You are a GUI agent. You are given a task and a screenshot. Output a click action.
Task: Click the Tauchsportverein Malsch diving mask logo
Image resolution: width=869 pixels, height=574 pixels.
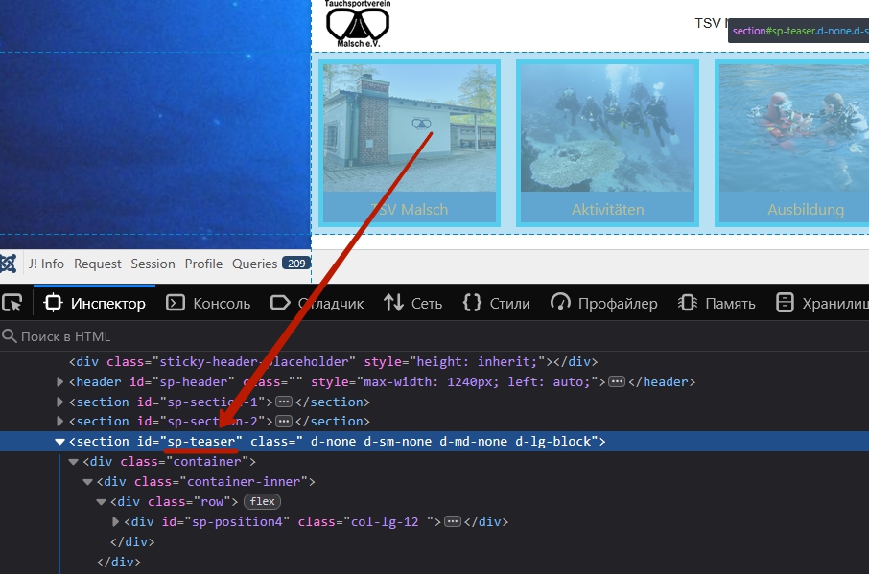(x=358, y=24)
